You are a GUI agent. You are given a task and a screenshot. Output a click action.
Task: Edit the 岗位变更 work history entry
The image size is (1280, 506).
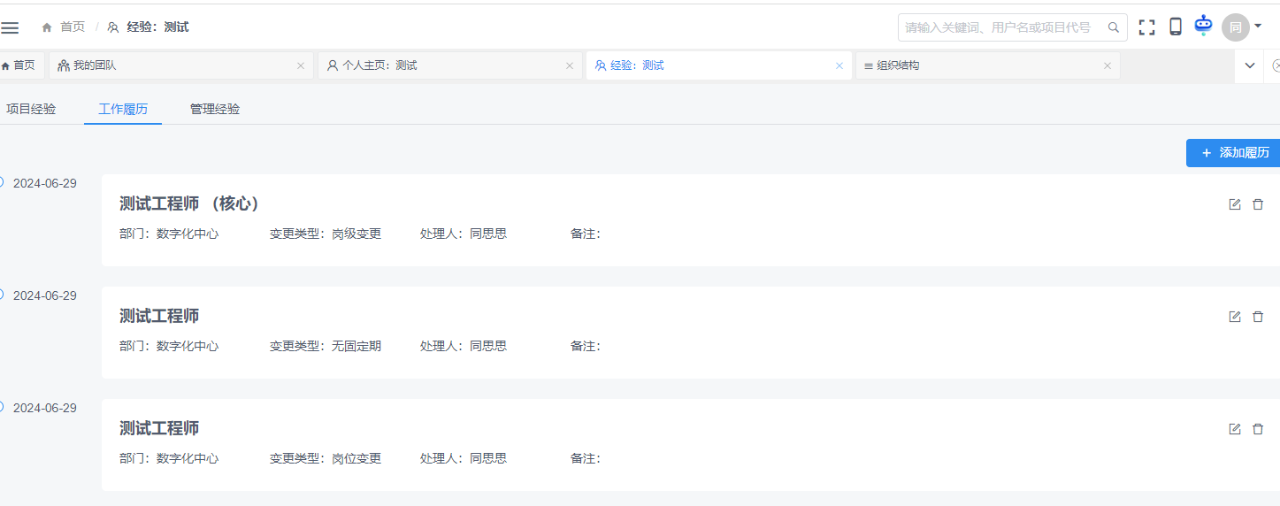(1235, 429)
